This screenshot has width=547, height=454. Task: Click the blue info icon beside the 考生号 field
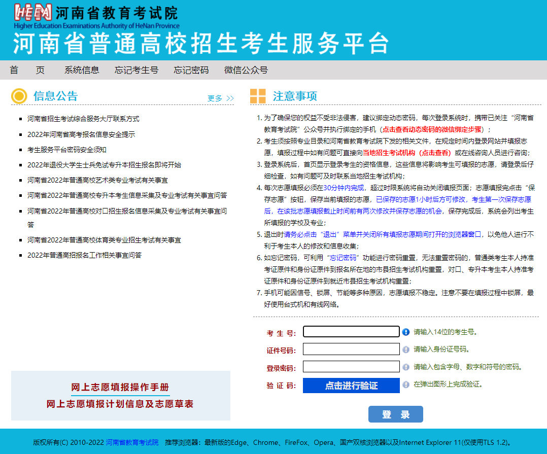pos(405,331)
